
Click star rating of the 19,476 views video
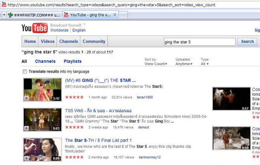(x=74, y=127)
